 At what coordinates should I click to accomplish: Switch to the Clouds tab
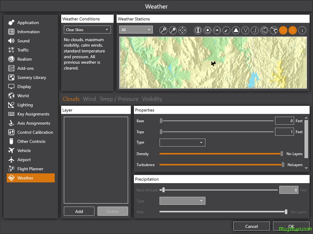71,99
